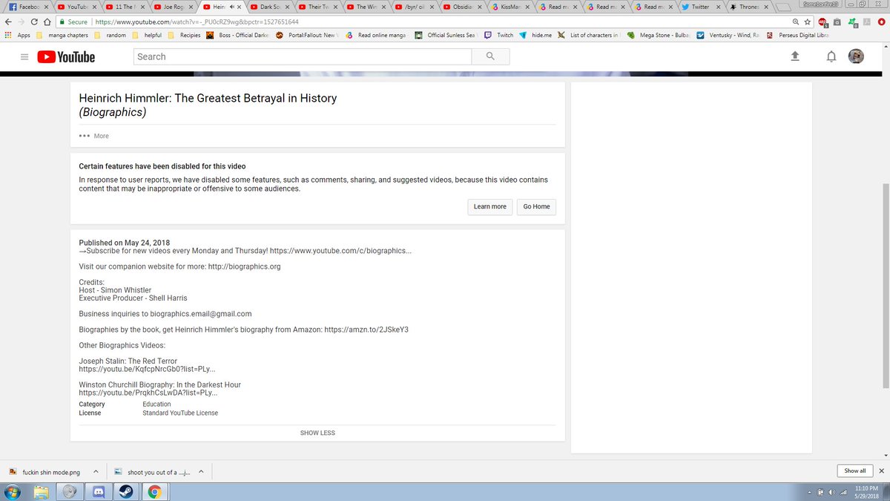Click the Go Home button
Screen dimensions: 890x501
tap(536, 206)
